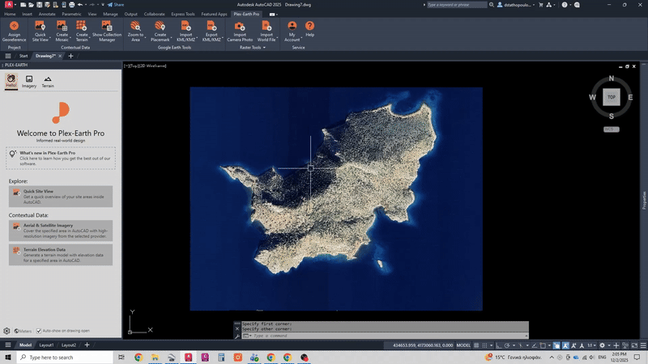Image resolution: width=648 pixels, height=364 pixels.
Task: Switch to the Imagery panel icon
Action: [29, 82]
